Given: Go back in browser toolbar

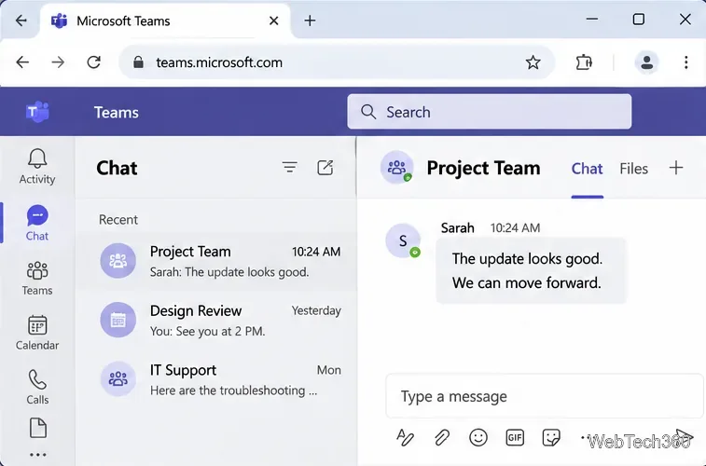Looking at the screenshot, I should click(x=22, y=62).
